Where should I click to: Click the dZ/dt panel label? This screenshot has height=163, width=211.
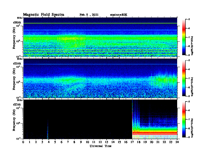point(17,104)
